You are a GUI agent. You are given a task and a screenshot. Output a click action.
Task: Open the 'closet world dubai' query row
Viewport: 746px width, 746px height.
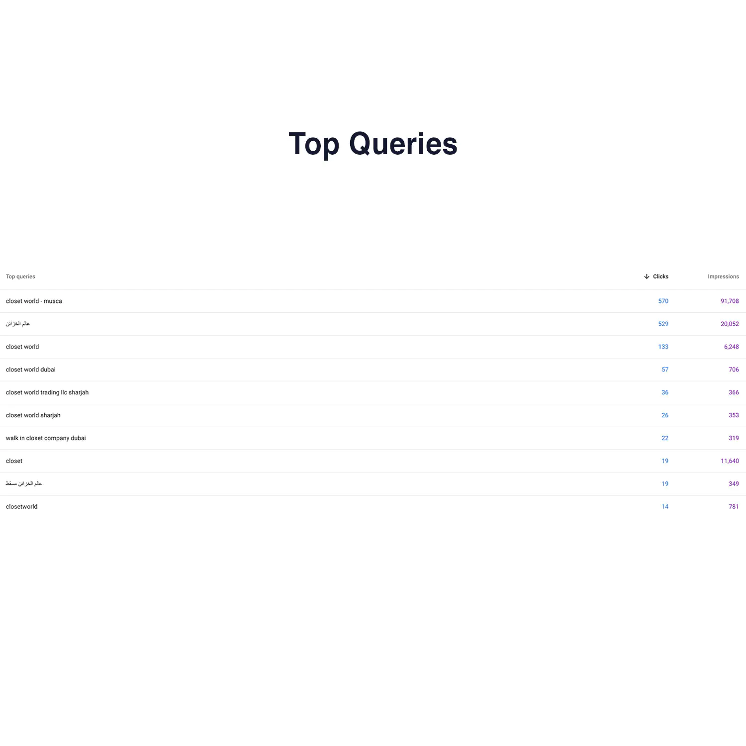[31, 370]
